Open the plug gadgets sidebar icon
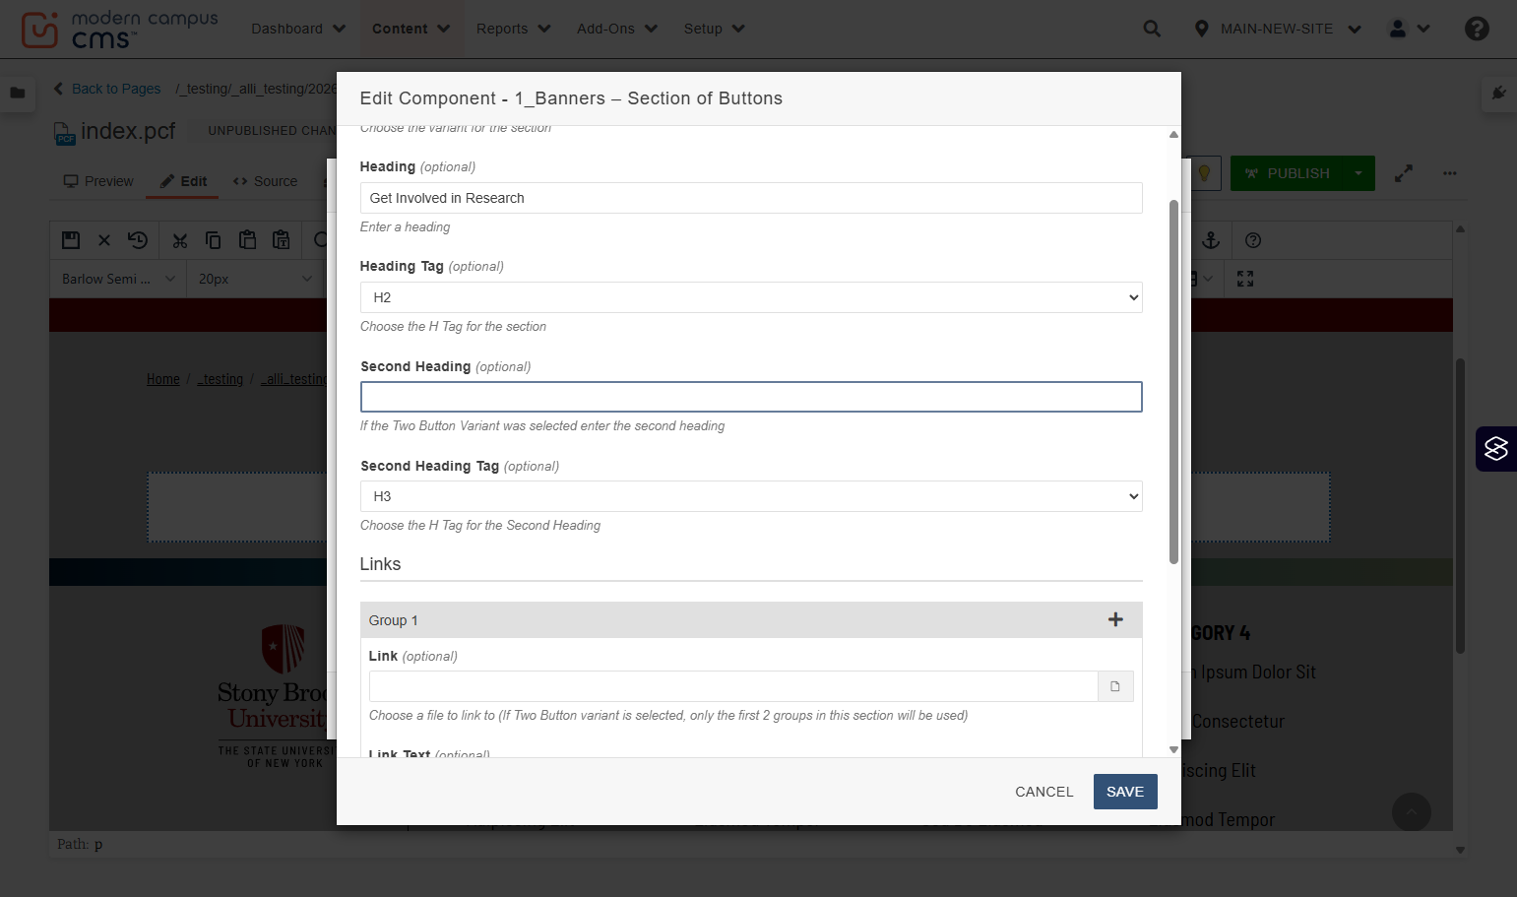The height and width of the screenshot is (897, 1517). tap(1499, 93)
